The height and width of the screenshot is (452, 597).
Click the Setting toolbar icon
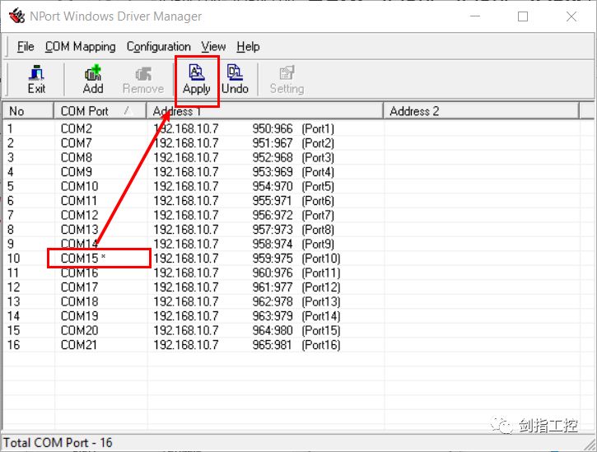point(287,80)
